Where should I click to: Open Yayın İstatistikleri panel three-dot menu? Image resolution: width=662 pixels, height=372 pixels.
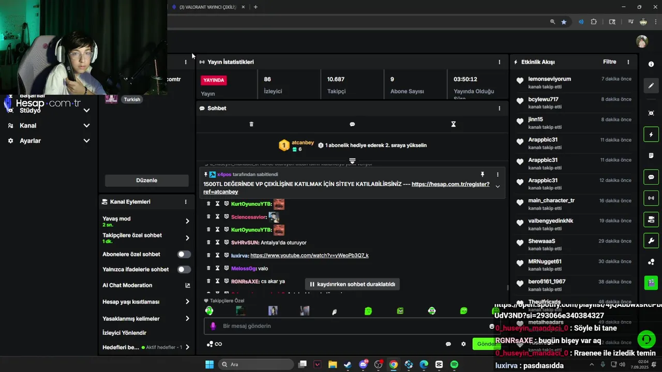point(499,62)
